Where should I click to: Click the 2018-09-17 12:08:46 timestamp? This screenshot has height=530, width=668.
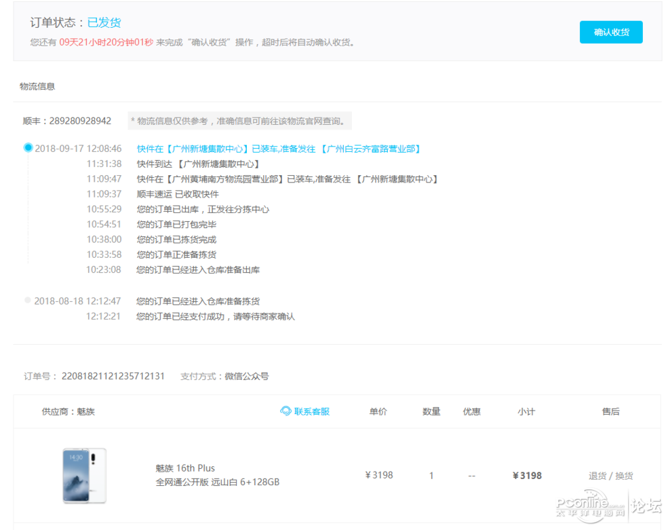point(79,149)
